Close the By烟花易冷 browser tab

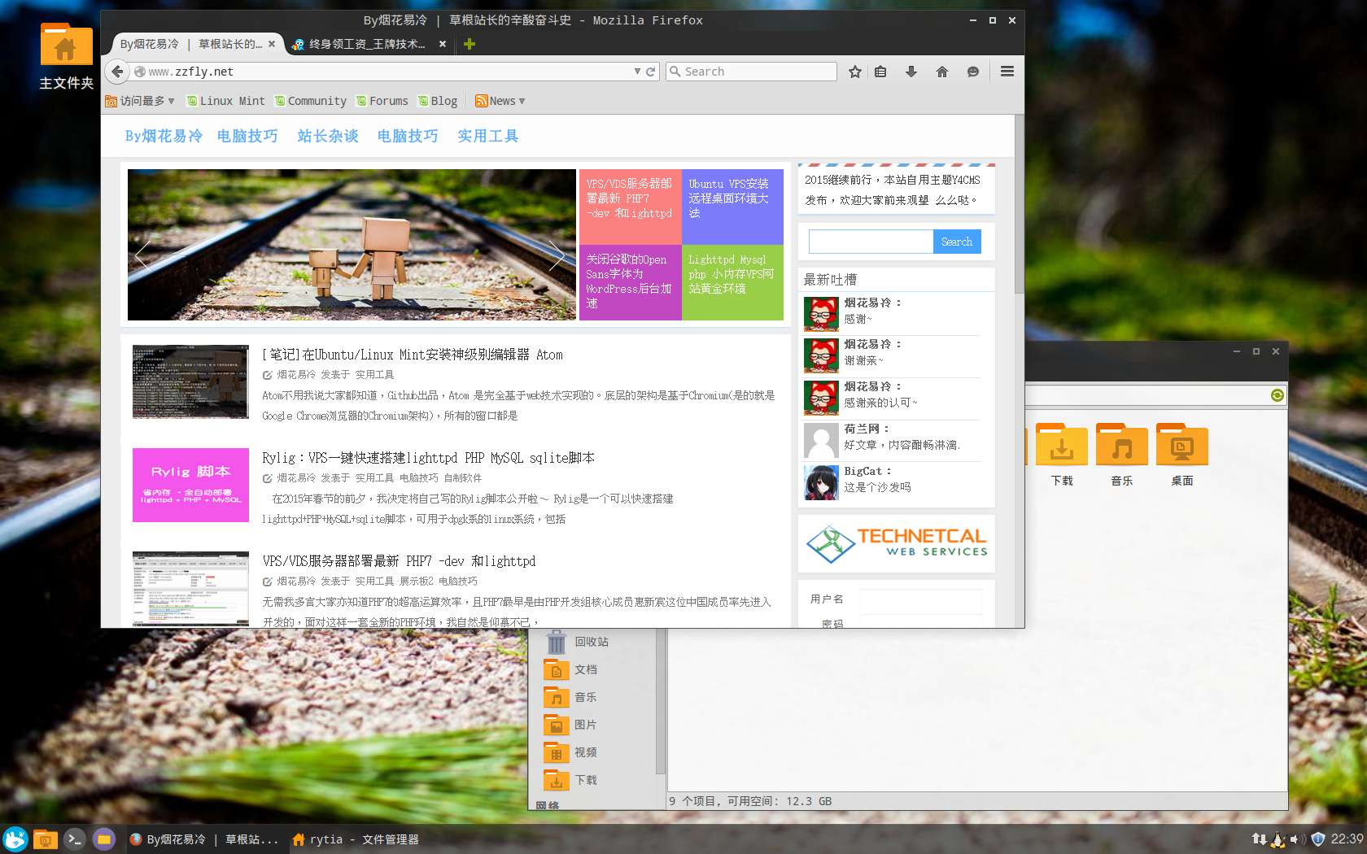272,44
